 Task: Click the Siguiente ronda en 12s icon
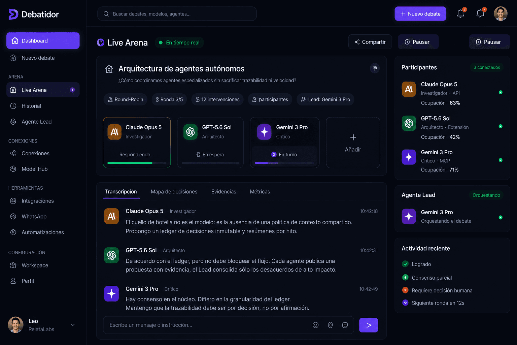pos(405,303)
